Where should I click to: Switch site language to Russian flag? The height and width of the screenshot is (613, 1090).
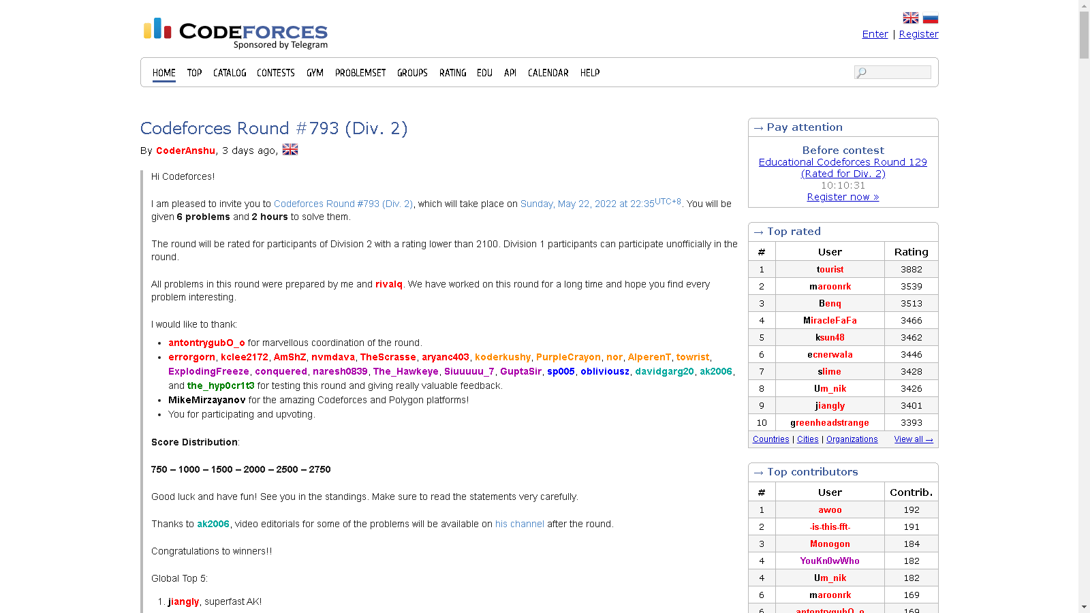click(x=931, y=18)
